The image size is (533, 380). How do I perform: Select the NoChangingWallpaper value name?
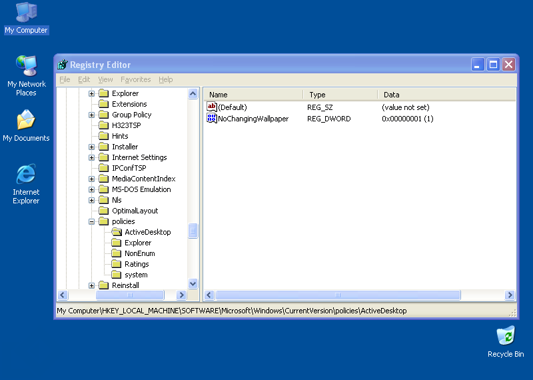253,119
